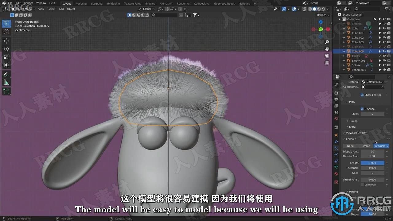The image size is (393, 221).
Task: Open the Modifiers properties tab
Action: [x=336, y=142]
